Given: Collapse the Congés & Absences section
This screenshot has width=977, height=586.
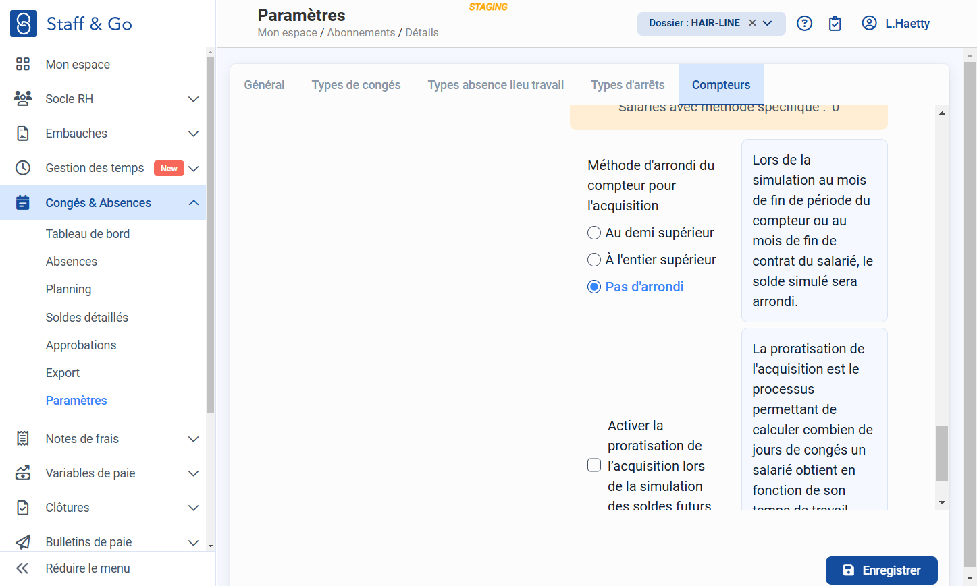Looking at the screenshot, I should (x=194, y=203).
